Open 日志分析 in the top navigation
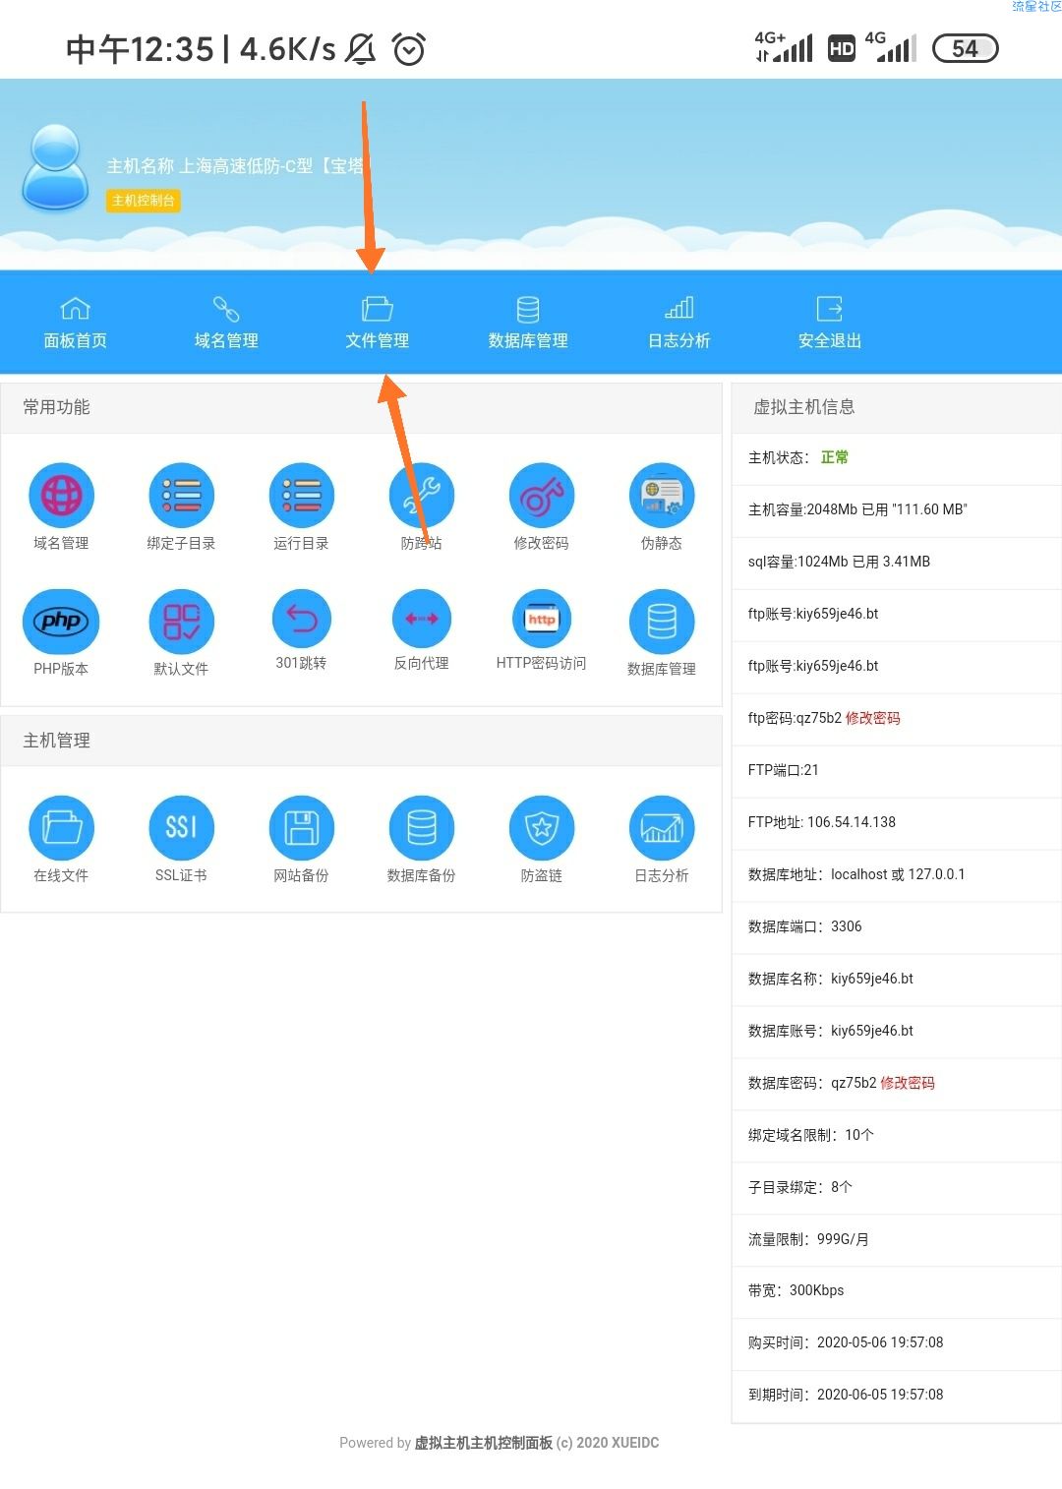The width and height of the screenshot is (1062, 1489). coord(678,323)
